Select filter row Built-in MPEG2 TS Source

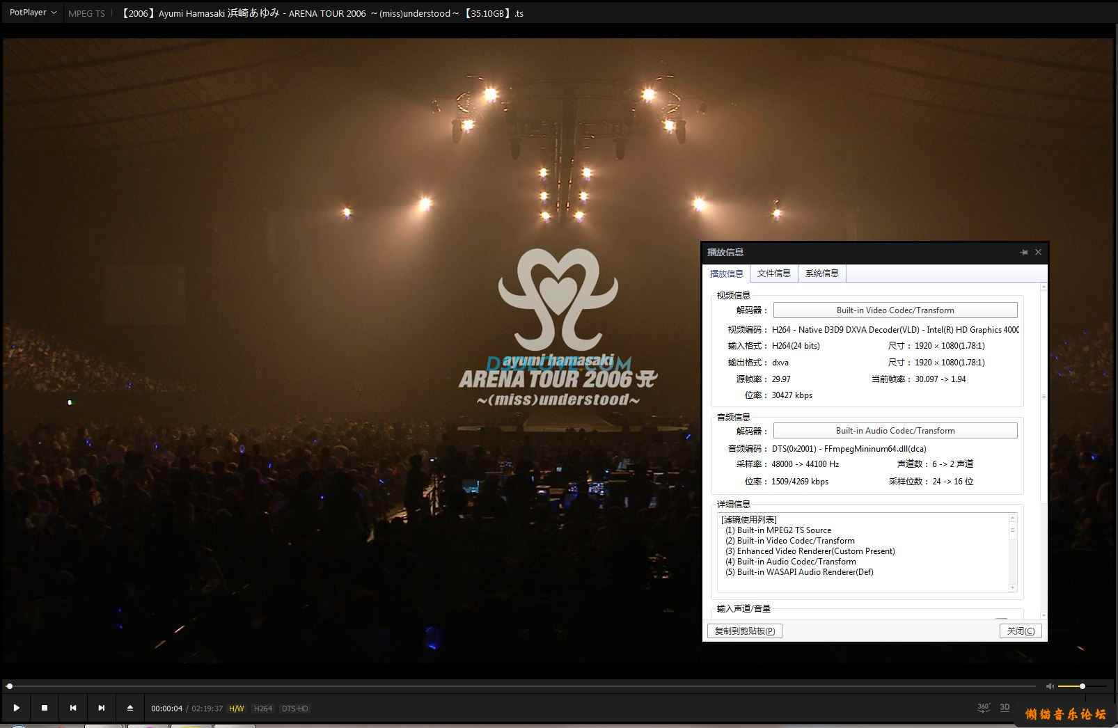[x=778, y=530]
